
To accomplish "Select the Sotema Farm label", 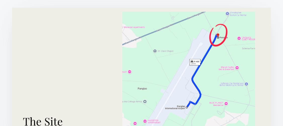I will coord(248,48).
